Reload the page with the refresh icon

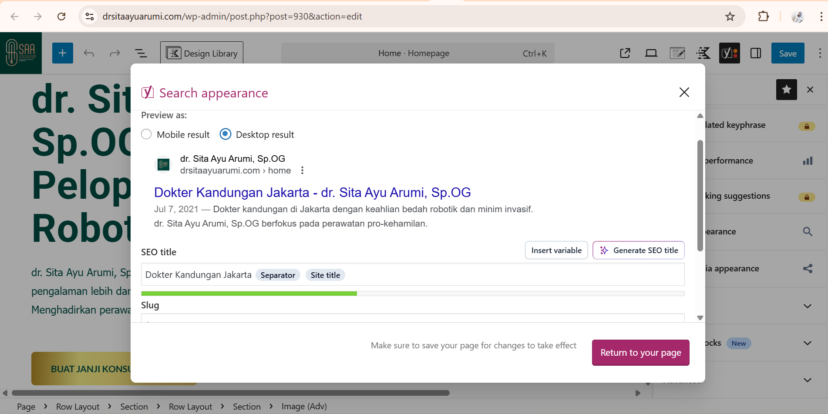tap(61, 17)
